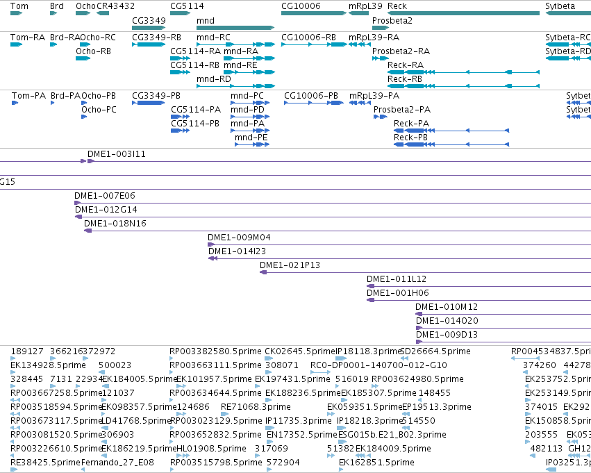Select protein CG10006-PB label
591x473 pixels.
[311, 96]
